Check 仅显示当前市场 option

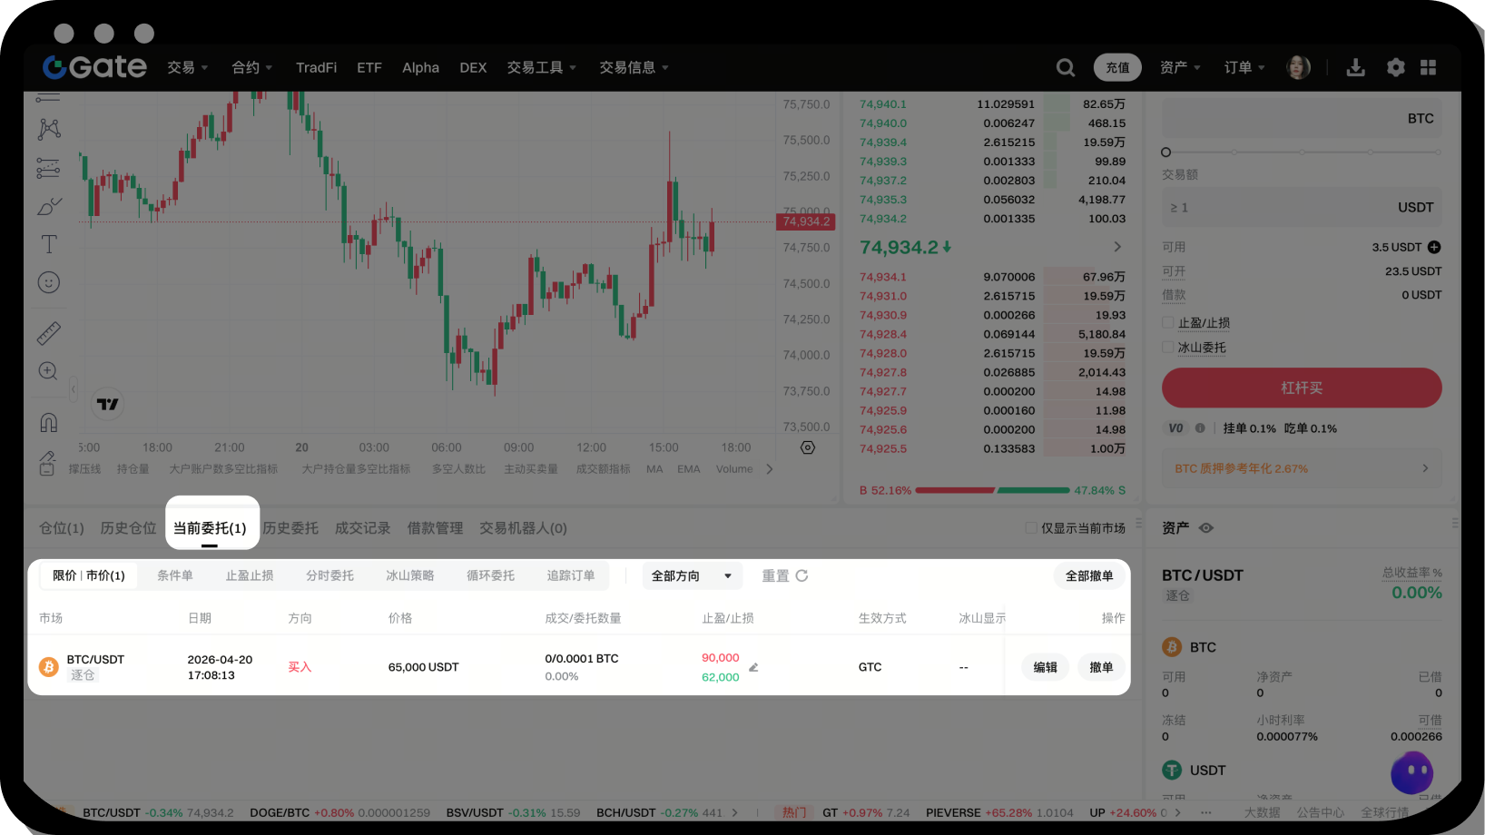pyautogui.click(x=1031, y=528)
